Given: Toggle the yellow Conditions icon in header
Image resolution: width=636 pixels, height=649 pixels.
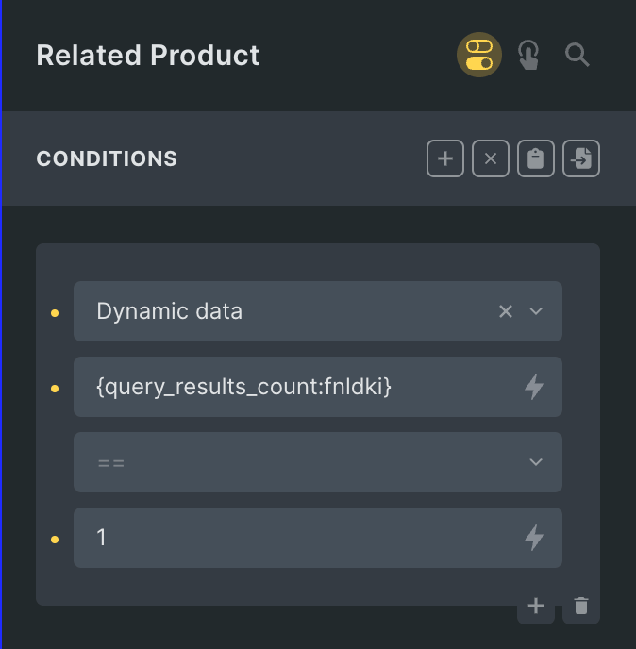Looking at the screenshot, I should (479, 55).
